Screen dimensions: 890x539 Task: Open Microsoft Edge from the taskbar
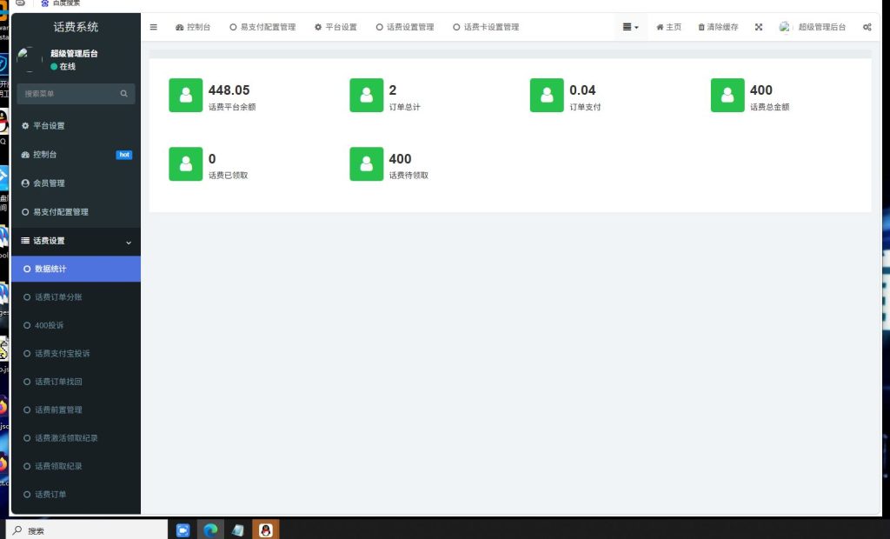tap(210, 530)
